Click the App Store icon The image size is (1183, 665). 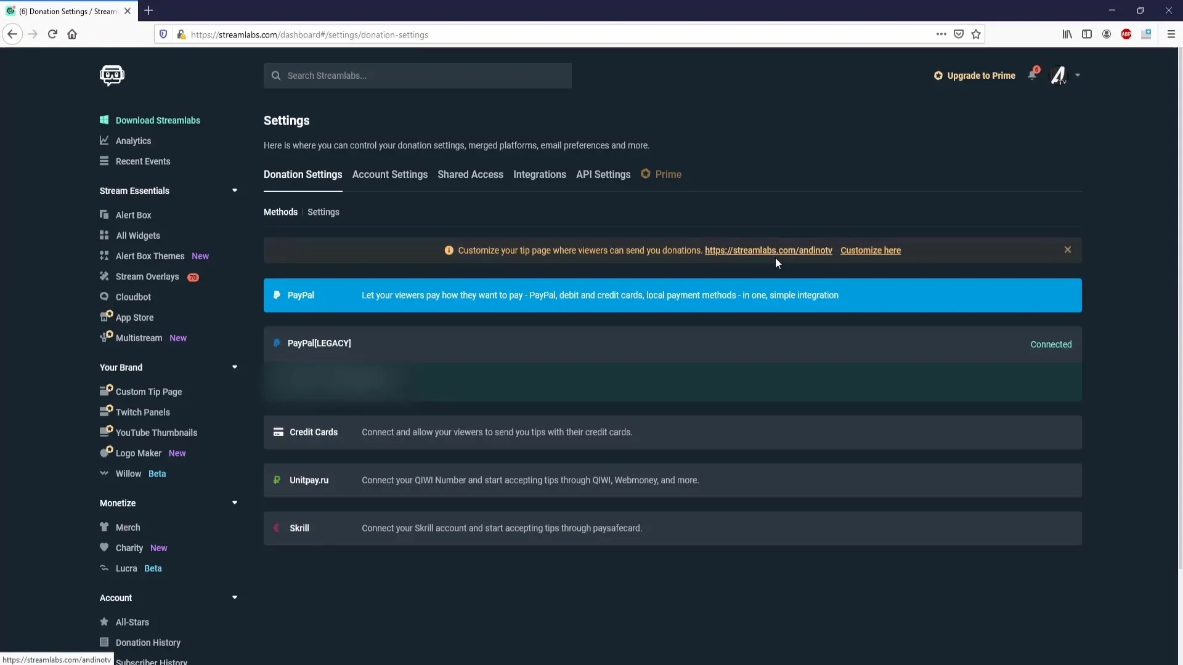(106, 316)
